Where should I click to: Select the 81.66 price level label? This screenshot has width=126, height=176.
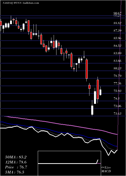(x=117, y=61)
